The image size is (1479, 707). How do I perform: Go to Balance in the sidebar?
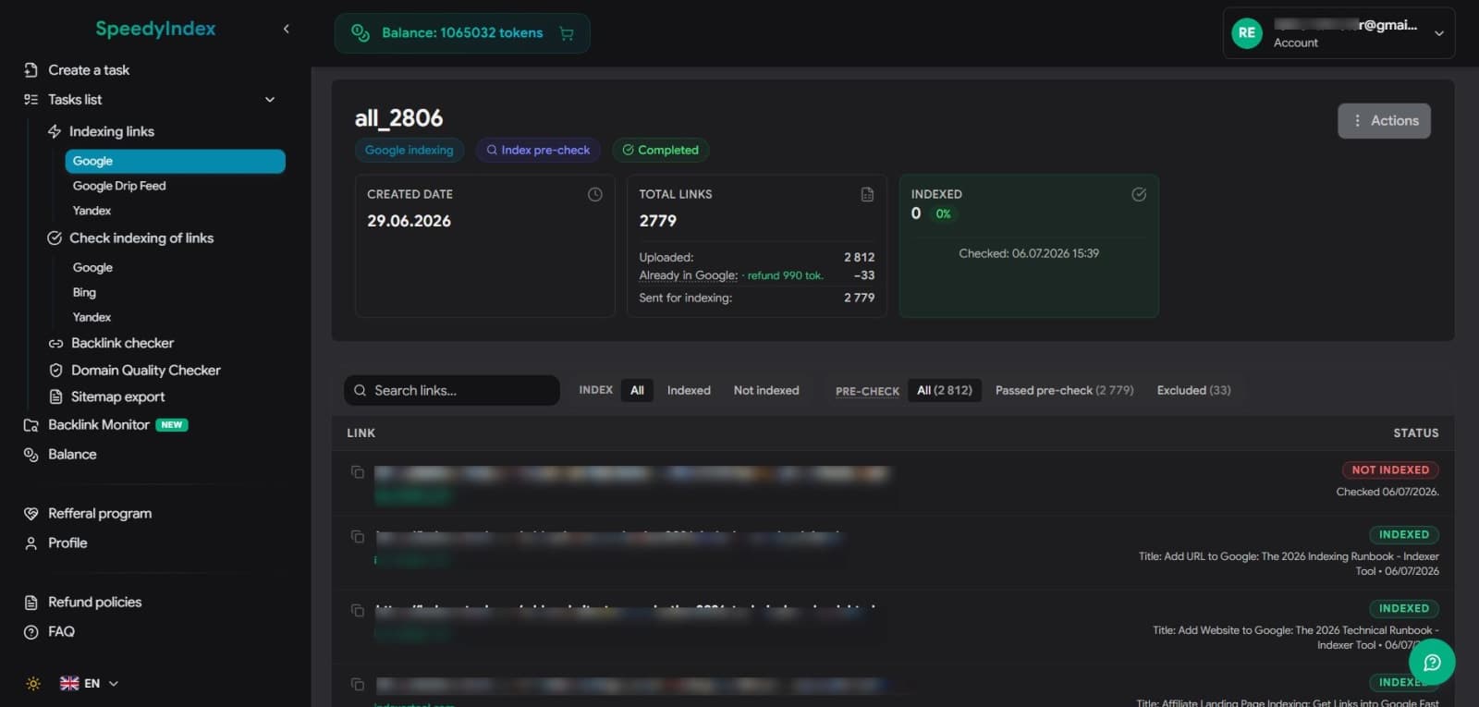pyautogui.click(x=72, y=454)
